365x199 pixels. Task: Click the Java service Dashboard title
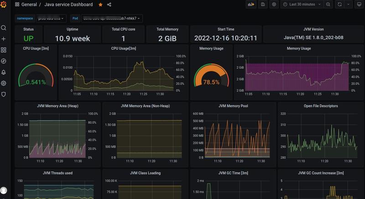click(x=68, y=5)
